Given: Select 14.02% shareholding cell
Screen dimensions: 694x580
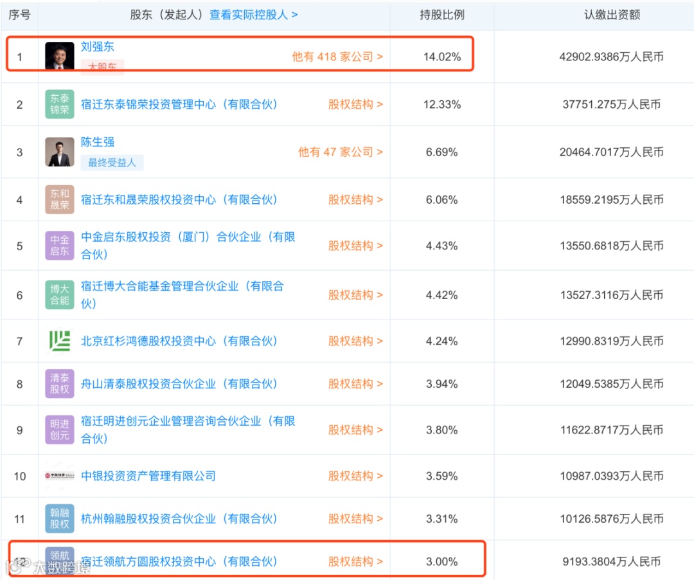Looking at the screenshot, I should pyautogui.click(x=442, y=57).
